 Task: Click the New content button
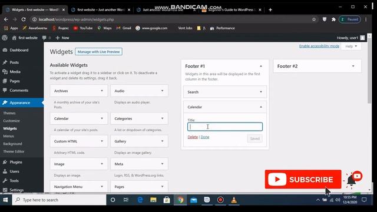click(62, 38)
